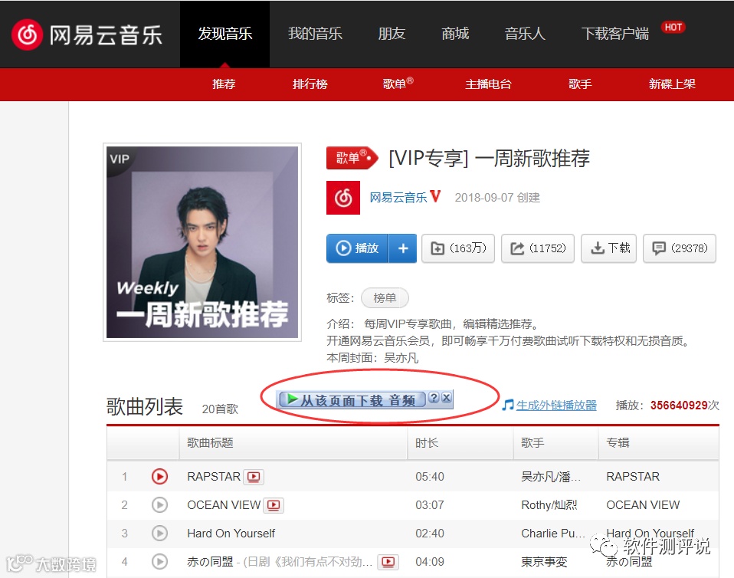734x578 pixels.
Task: Favorite the playlist (163万) button
Action: click(x=458, y=248)
